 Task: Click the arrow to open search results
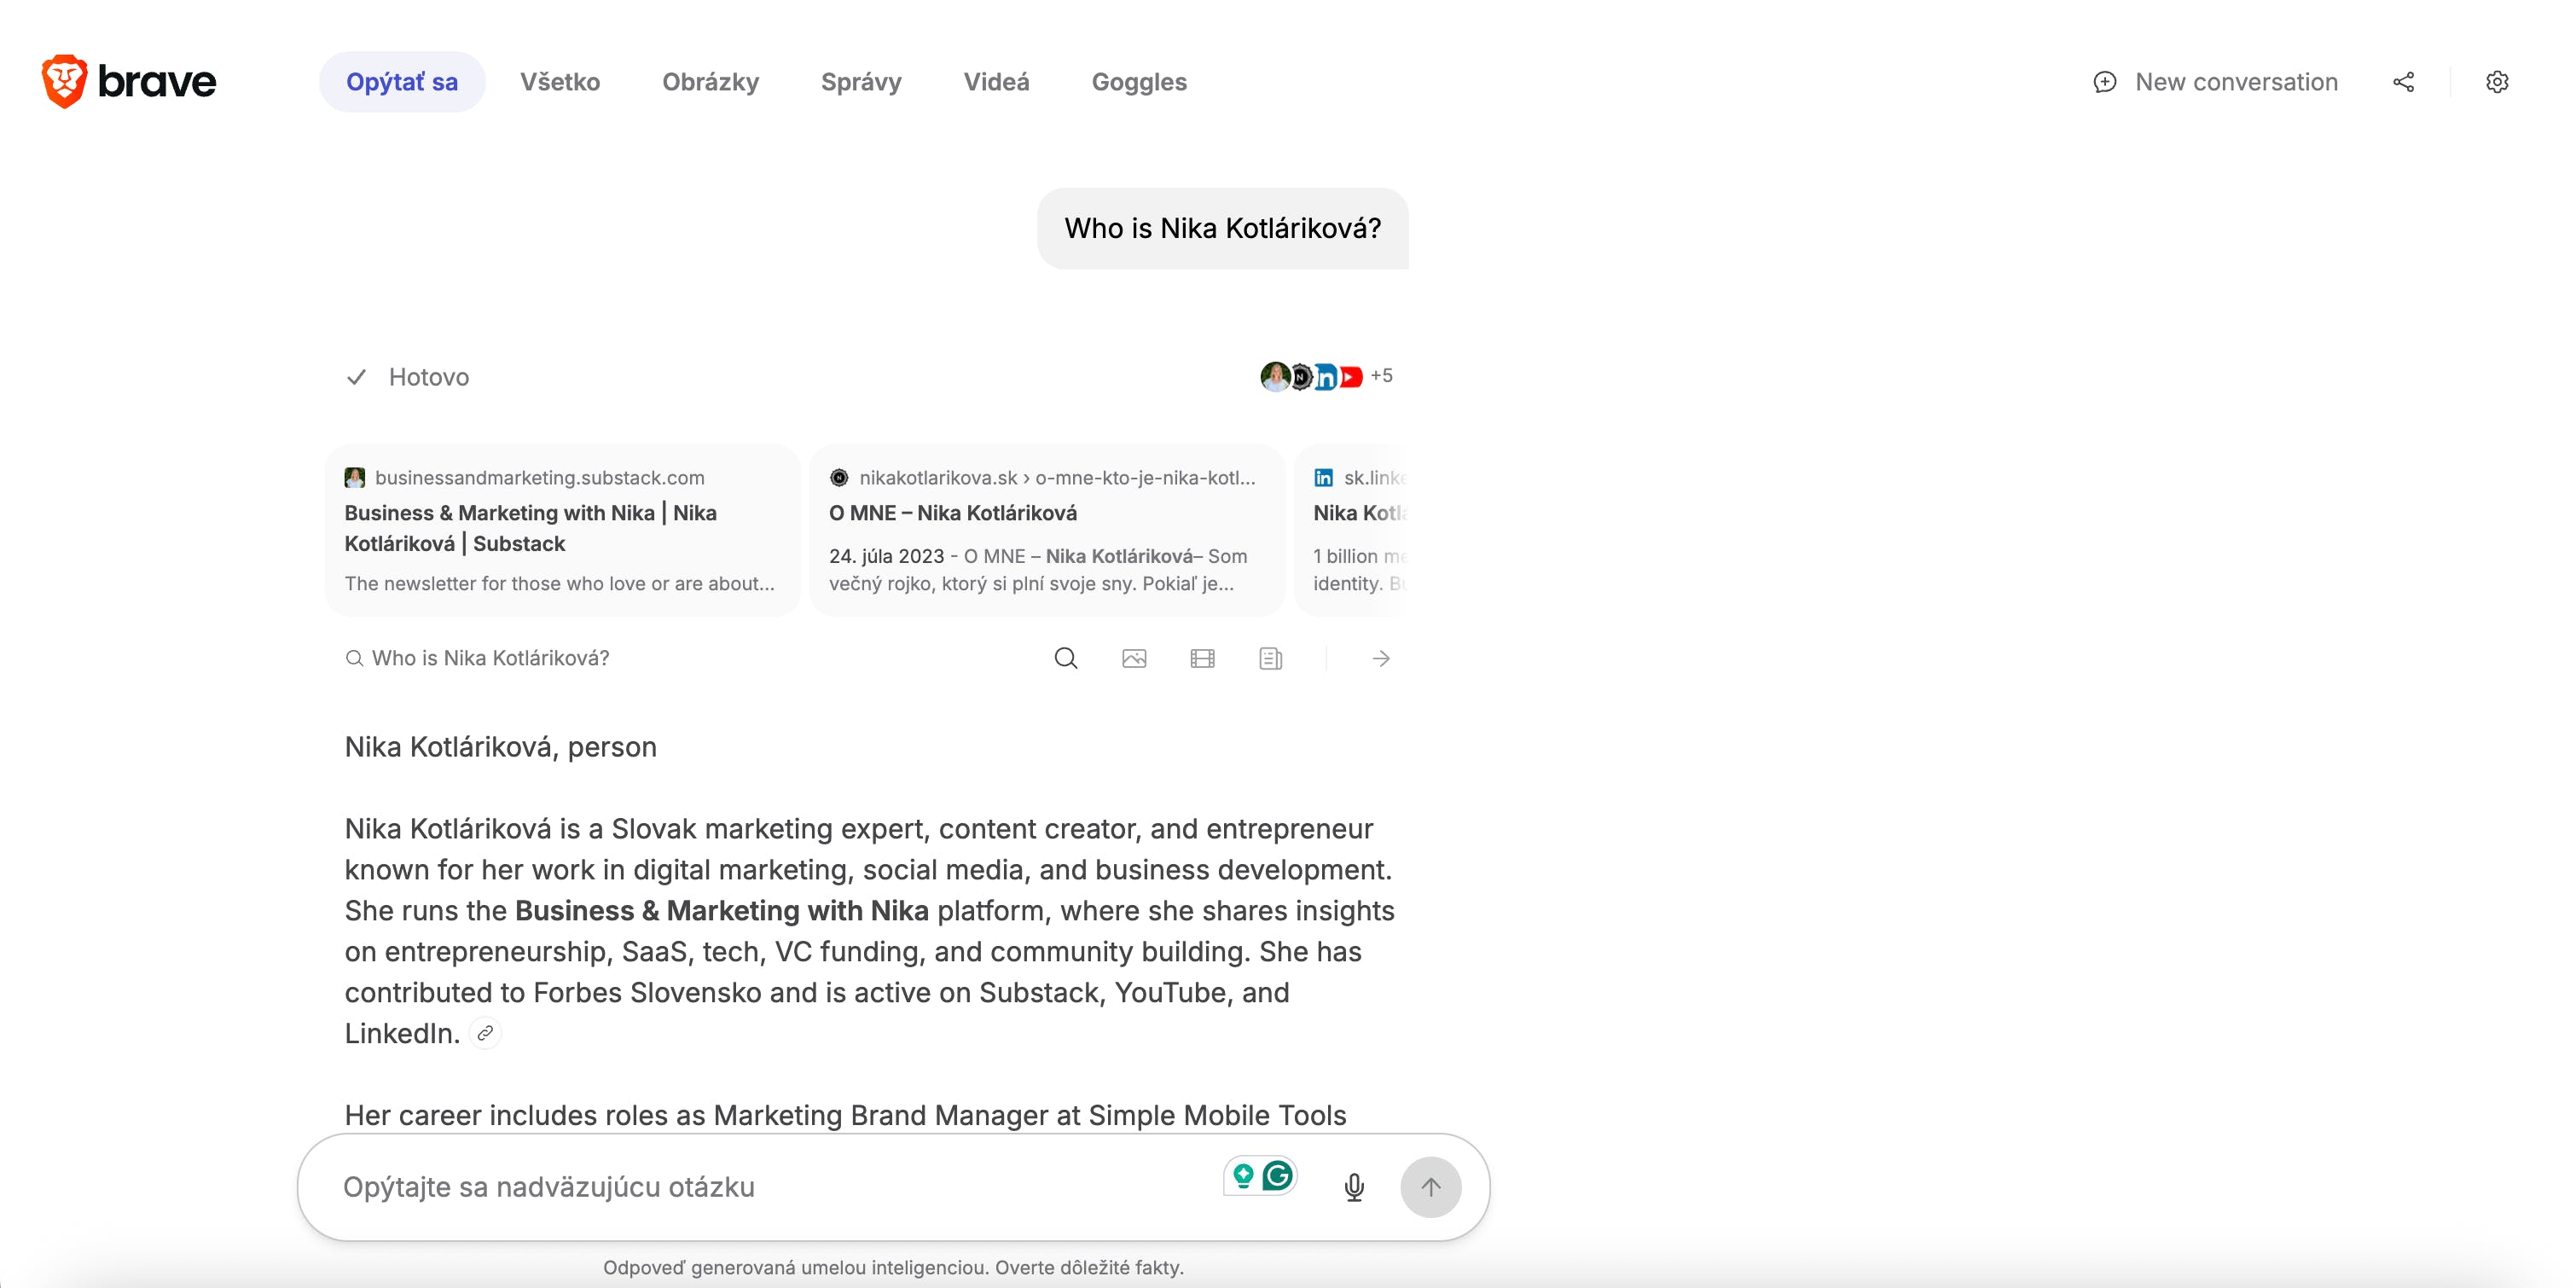click(1381, 658)
